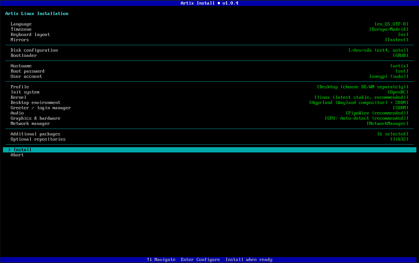Click the [Desktop (choose DE/WM separately)] value
This screenshot has width=419, height=263.
click(x=363, y=87)
